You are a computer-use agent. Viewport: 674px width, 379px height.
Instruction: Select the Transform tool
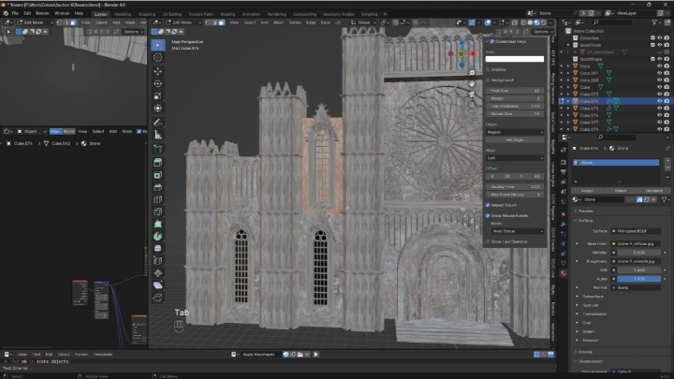tap(158, 109)
